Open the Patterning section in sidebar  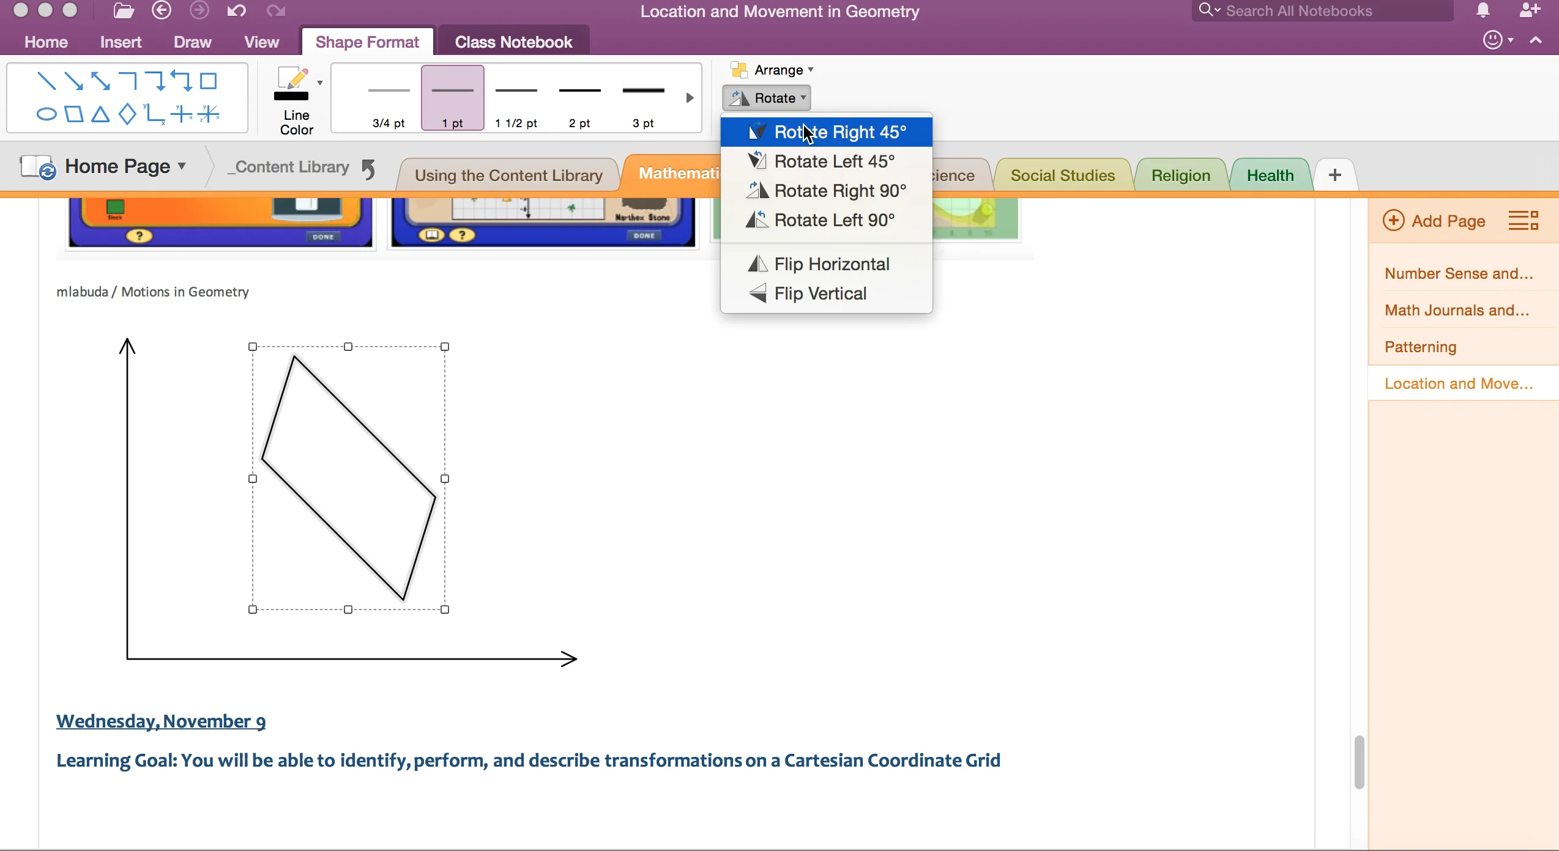click(1420, 346)
